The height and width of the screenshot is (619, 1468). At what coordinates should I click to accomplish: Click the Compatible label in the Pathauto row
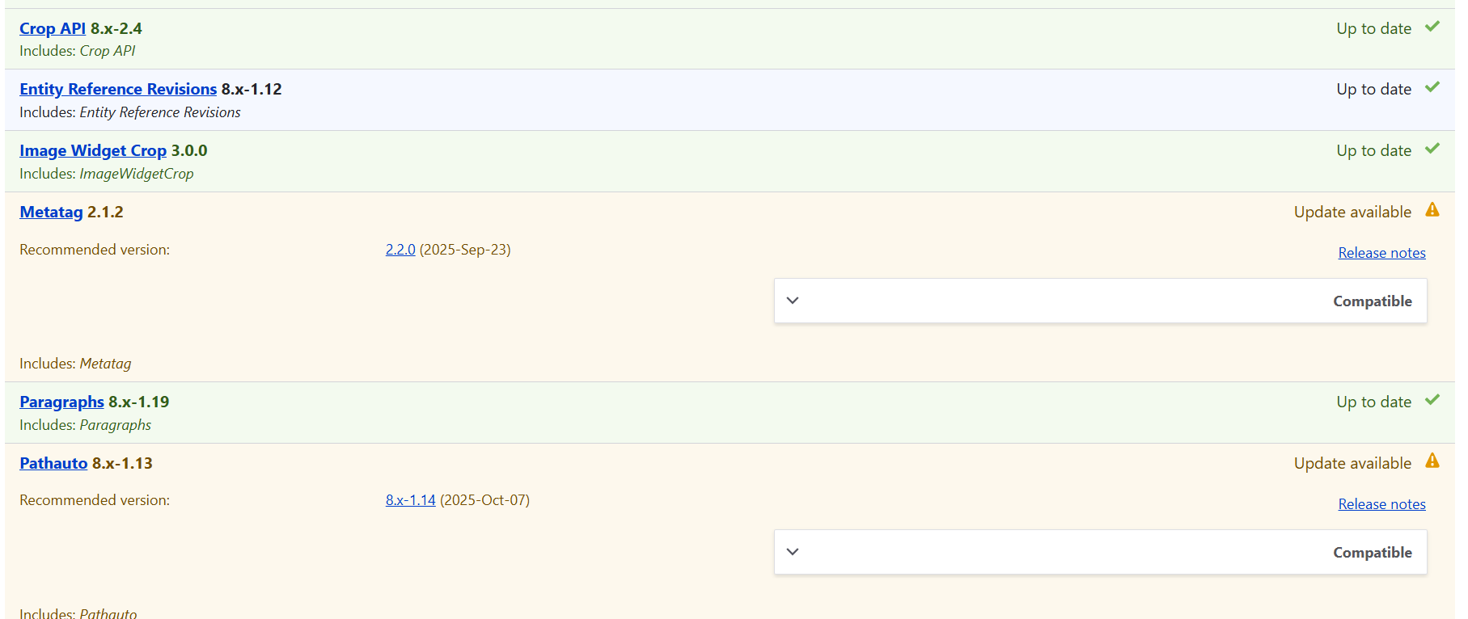tap(1372, 552)
